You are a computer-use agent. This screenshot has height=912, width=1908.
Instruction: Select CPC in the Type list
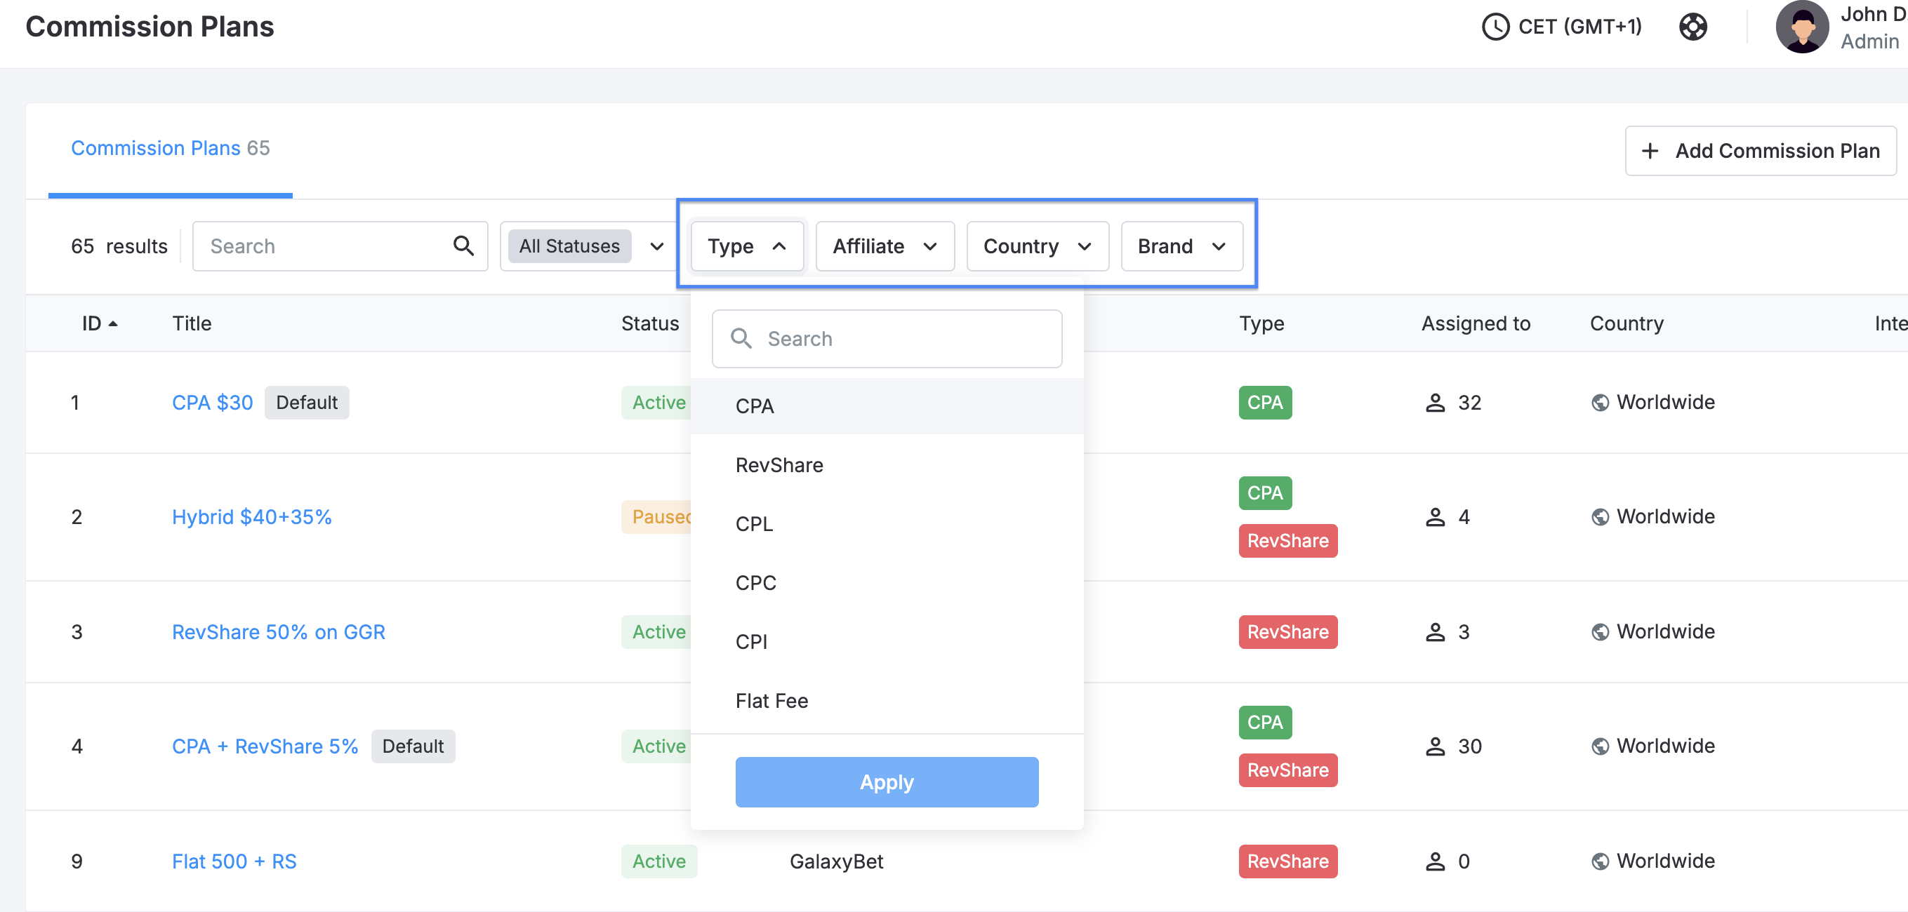887,582
